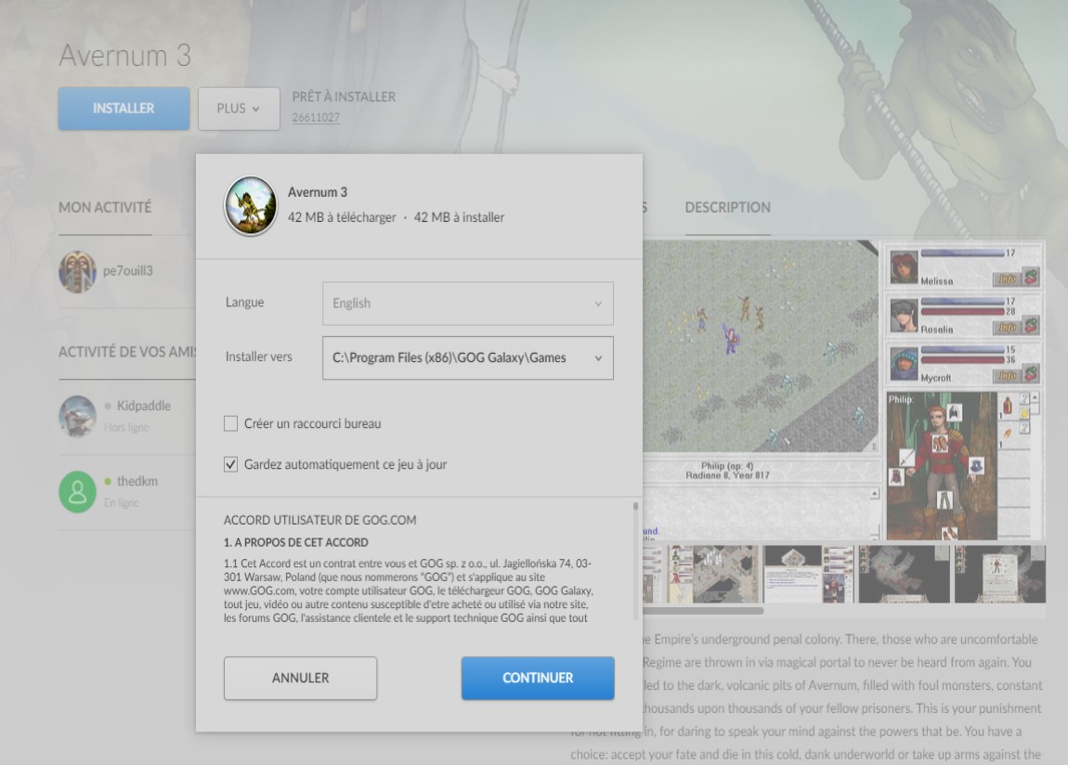
Task: Switch to the DESCRIPTION tab
Action: click(x=727, y=207)
